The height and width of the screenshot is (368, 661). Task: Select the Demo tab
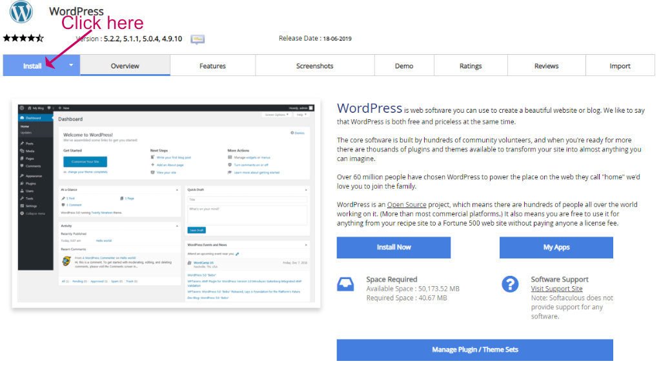tap(404, 66)
